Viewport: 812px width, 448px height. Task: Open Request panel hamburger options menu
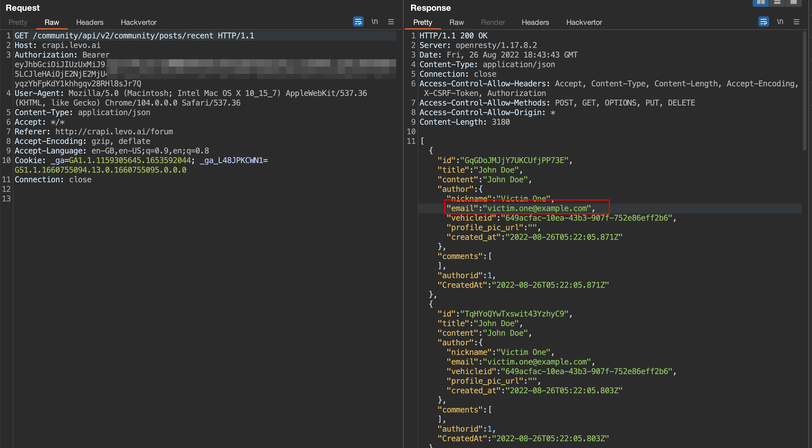tap(391, 22)
